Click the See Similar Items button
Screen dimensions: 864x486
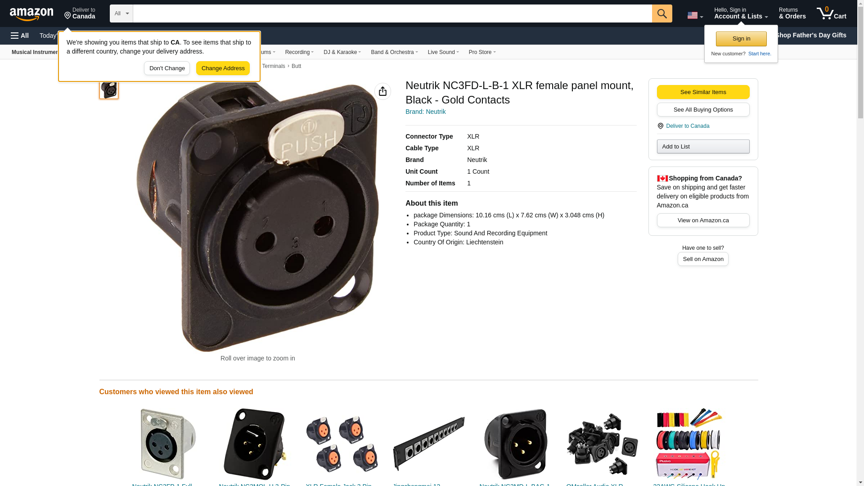click(x=703, y=92)
